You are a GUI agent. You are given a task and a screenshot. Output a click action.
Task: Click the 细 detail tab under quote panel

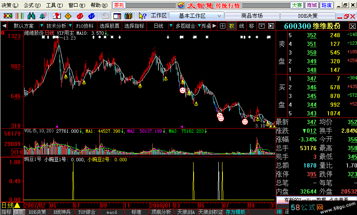click(x=279, y=212)
